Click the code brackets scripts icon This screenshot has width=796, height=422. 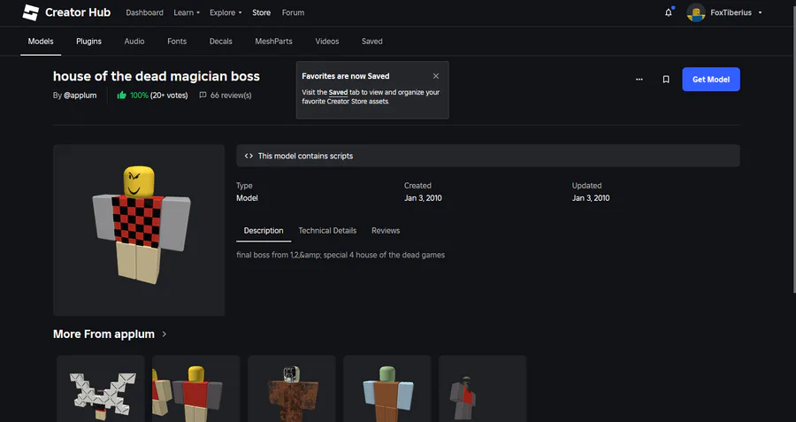click(249, 156)
